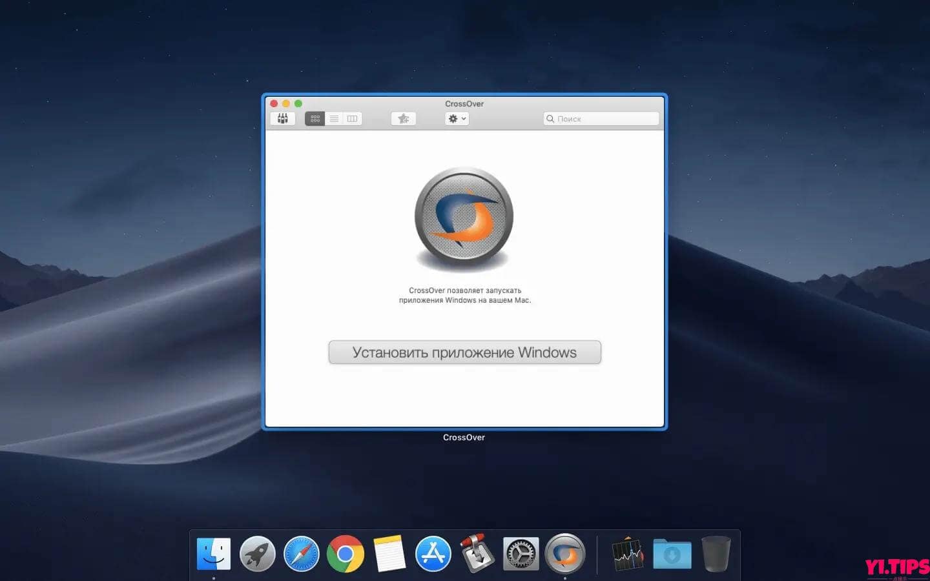930x581 pixels.
Task: Launch CrossOver from the Dock
Action: (x=566, y=553)
